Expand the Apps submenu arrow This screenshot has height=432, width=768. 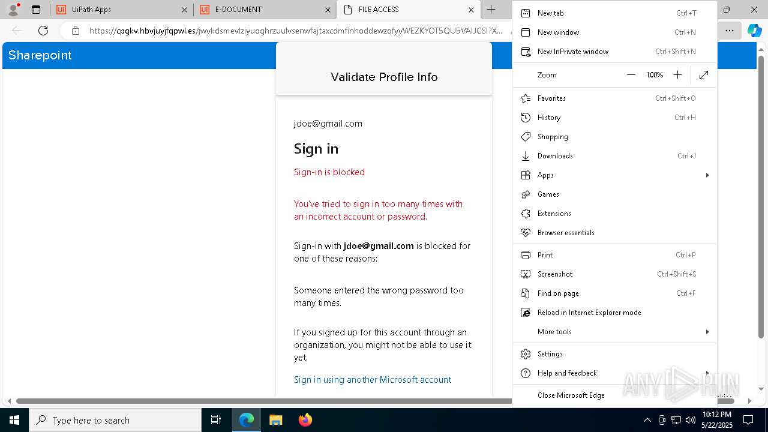(x=707, y=175)
